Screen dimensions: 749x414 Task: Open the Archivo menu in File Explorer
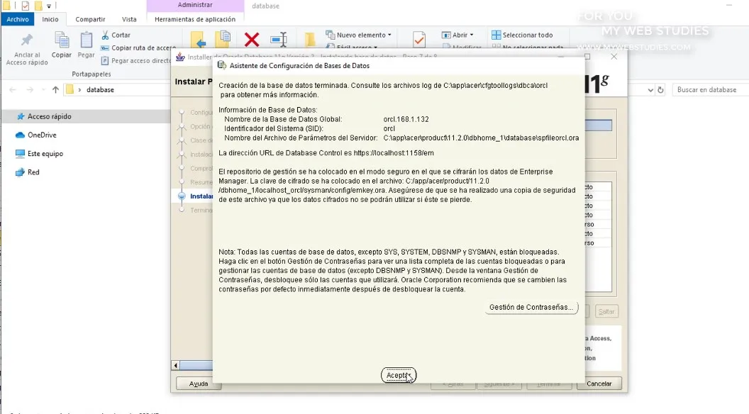coord(18,19)
